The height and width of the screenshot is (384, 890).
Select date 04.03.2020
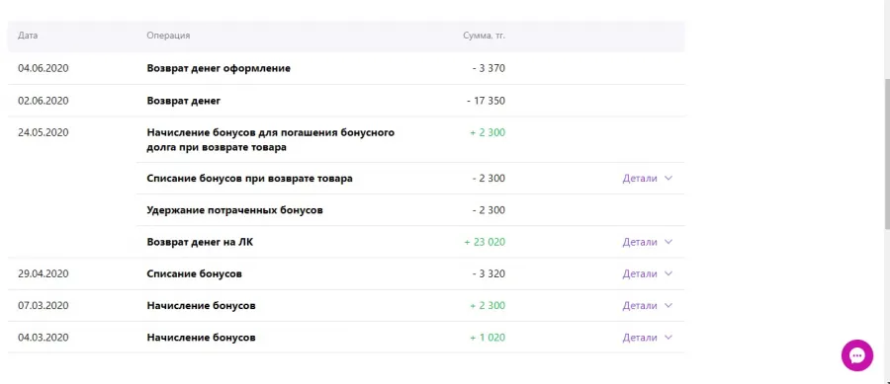pos(44,338)
